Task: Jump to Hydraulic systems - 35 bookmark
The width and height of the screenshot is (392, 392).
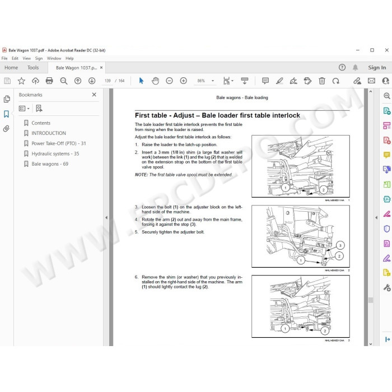Action: pos(55,154)
